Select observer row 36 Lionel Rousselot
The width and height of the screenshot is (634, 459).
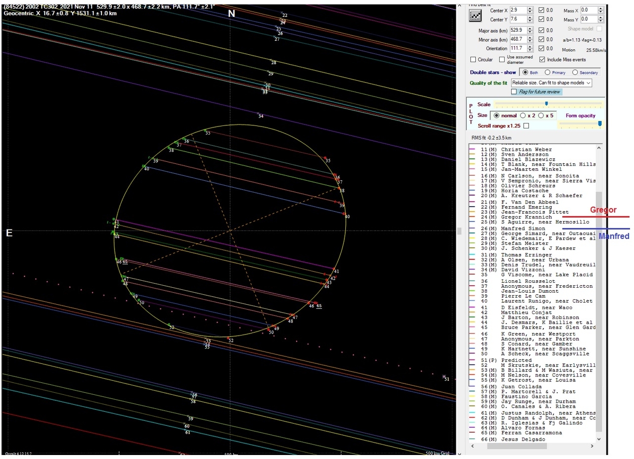tap(532, 281)
